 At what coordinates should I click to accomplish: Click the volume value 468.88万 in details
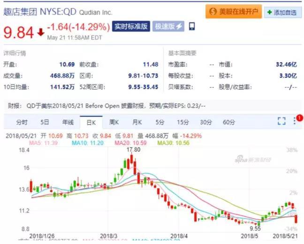click(62, 76)
